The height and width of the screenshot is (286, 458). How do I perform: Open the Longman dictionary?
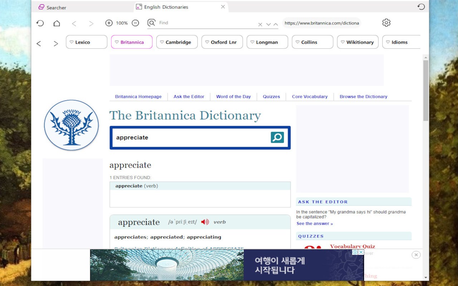[267, 42]
